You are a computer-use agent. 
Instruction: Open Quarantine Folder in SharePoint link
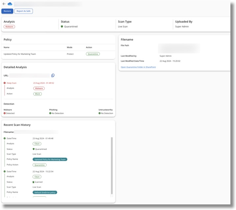[138, 67]
